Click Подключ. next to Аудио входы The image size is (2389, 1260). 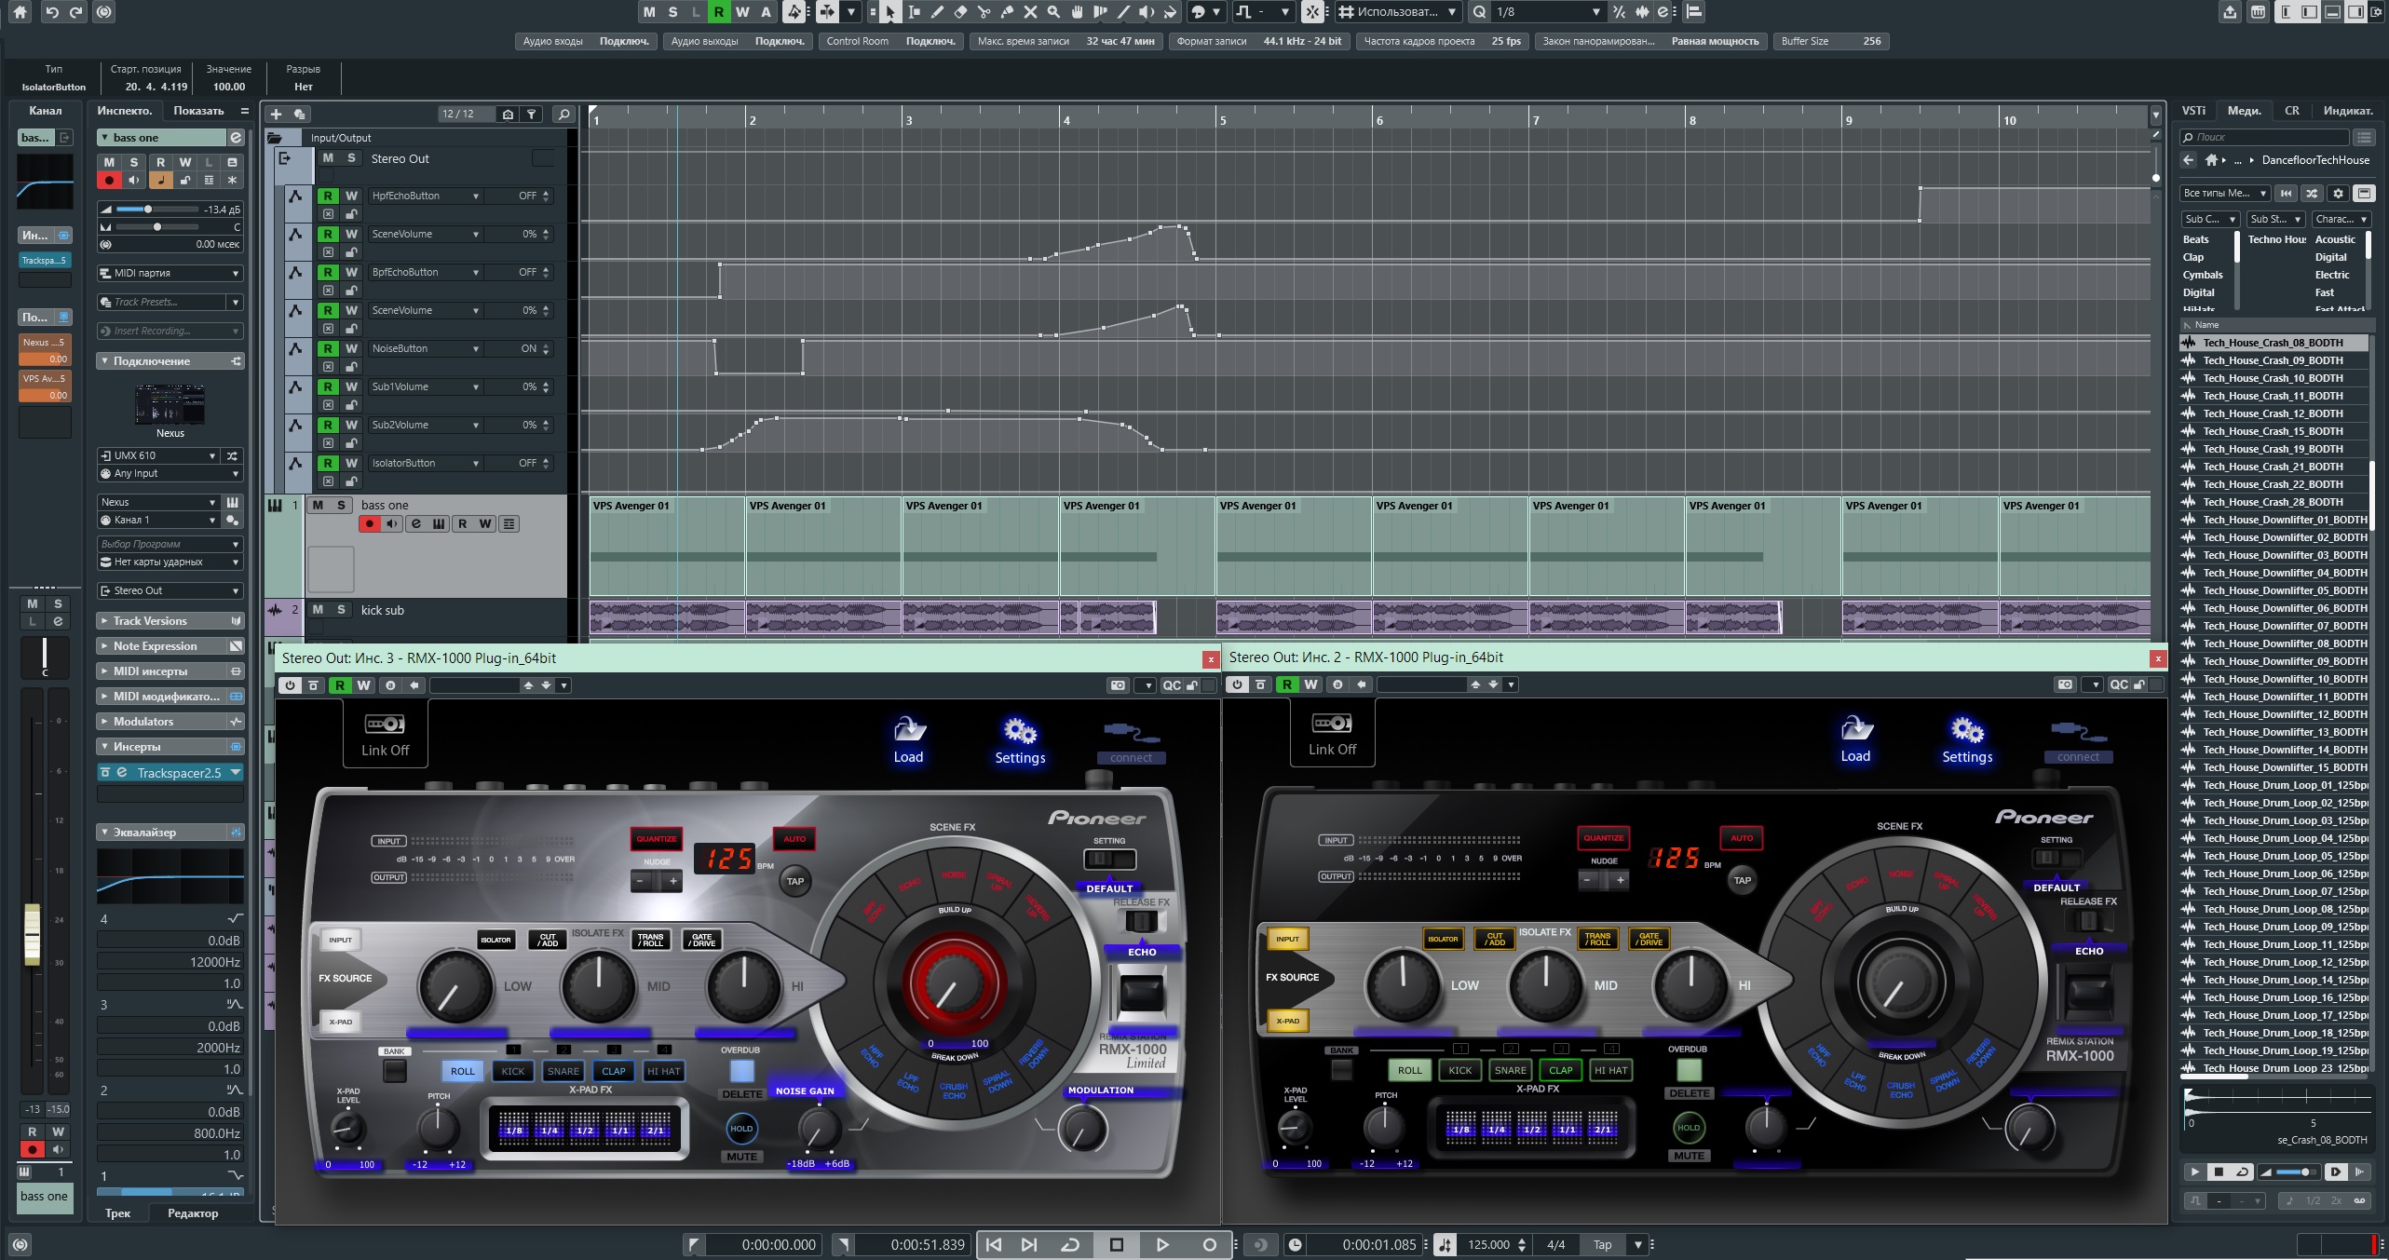point(624,41)
